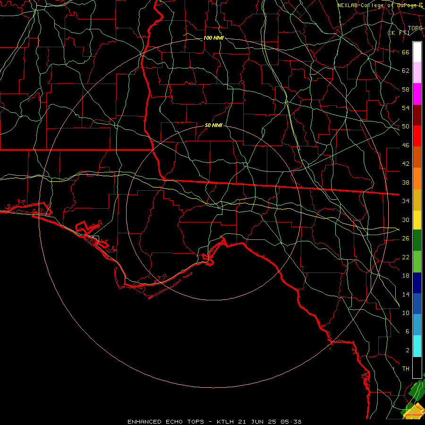The height and width of the screenshot is (425, 425).
Task: Click the 05:38 timestamp
Action: (291, 422)
